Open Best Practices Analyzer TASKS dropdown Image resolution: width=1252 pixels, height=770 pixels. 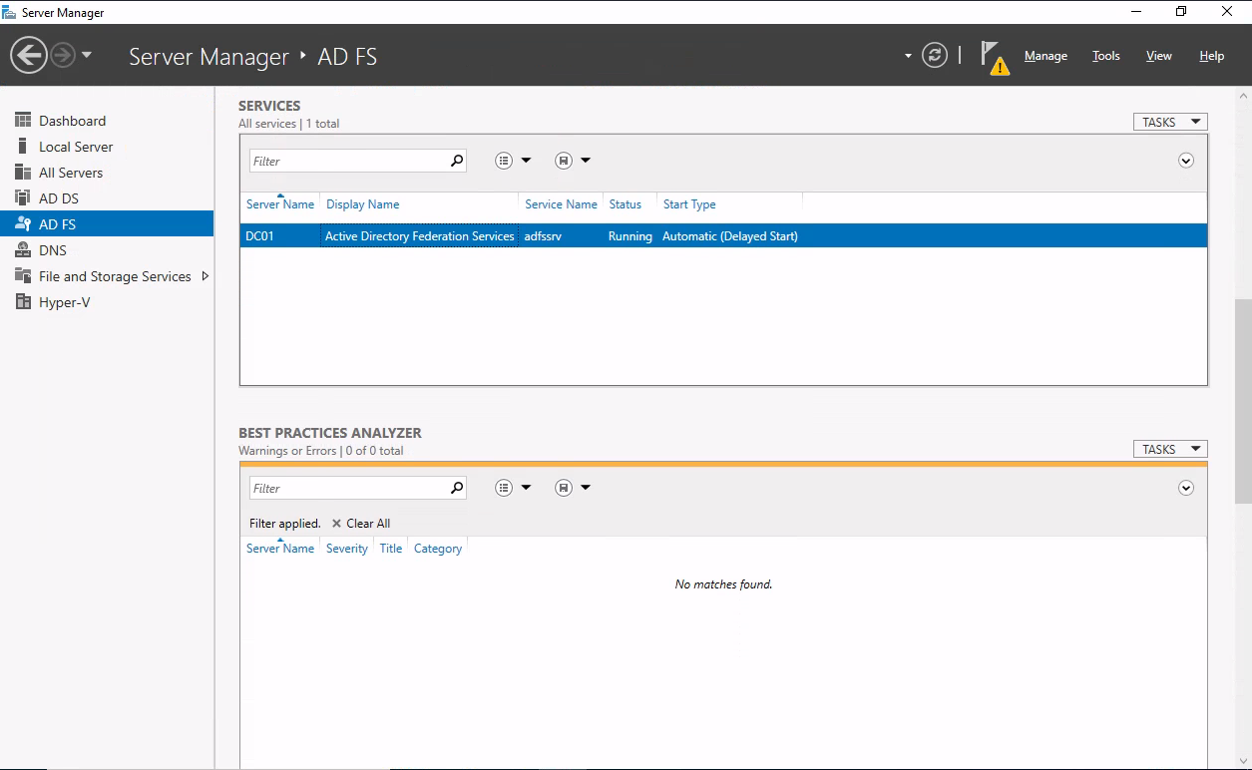point(1170,449)
